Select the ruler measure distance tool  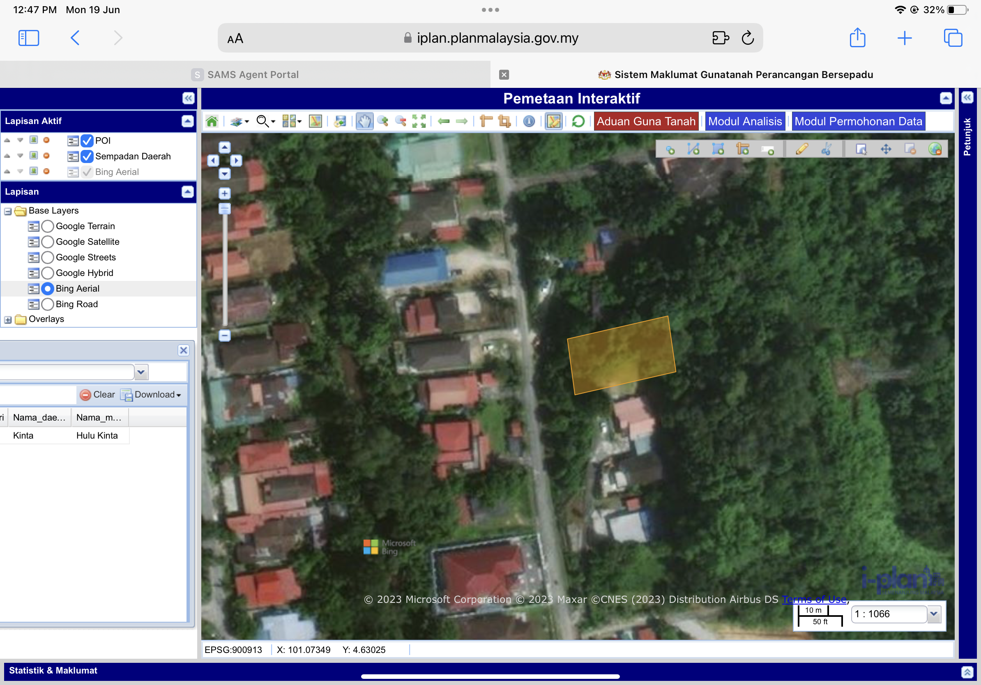click(x=486, y=121)
